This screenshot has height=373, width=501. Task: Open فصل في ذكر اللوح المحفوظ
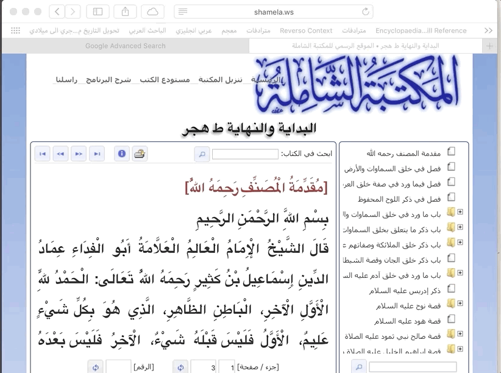(x=399, y=199)
